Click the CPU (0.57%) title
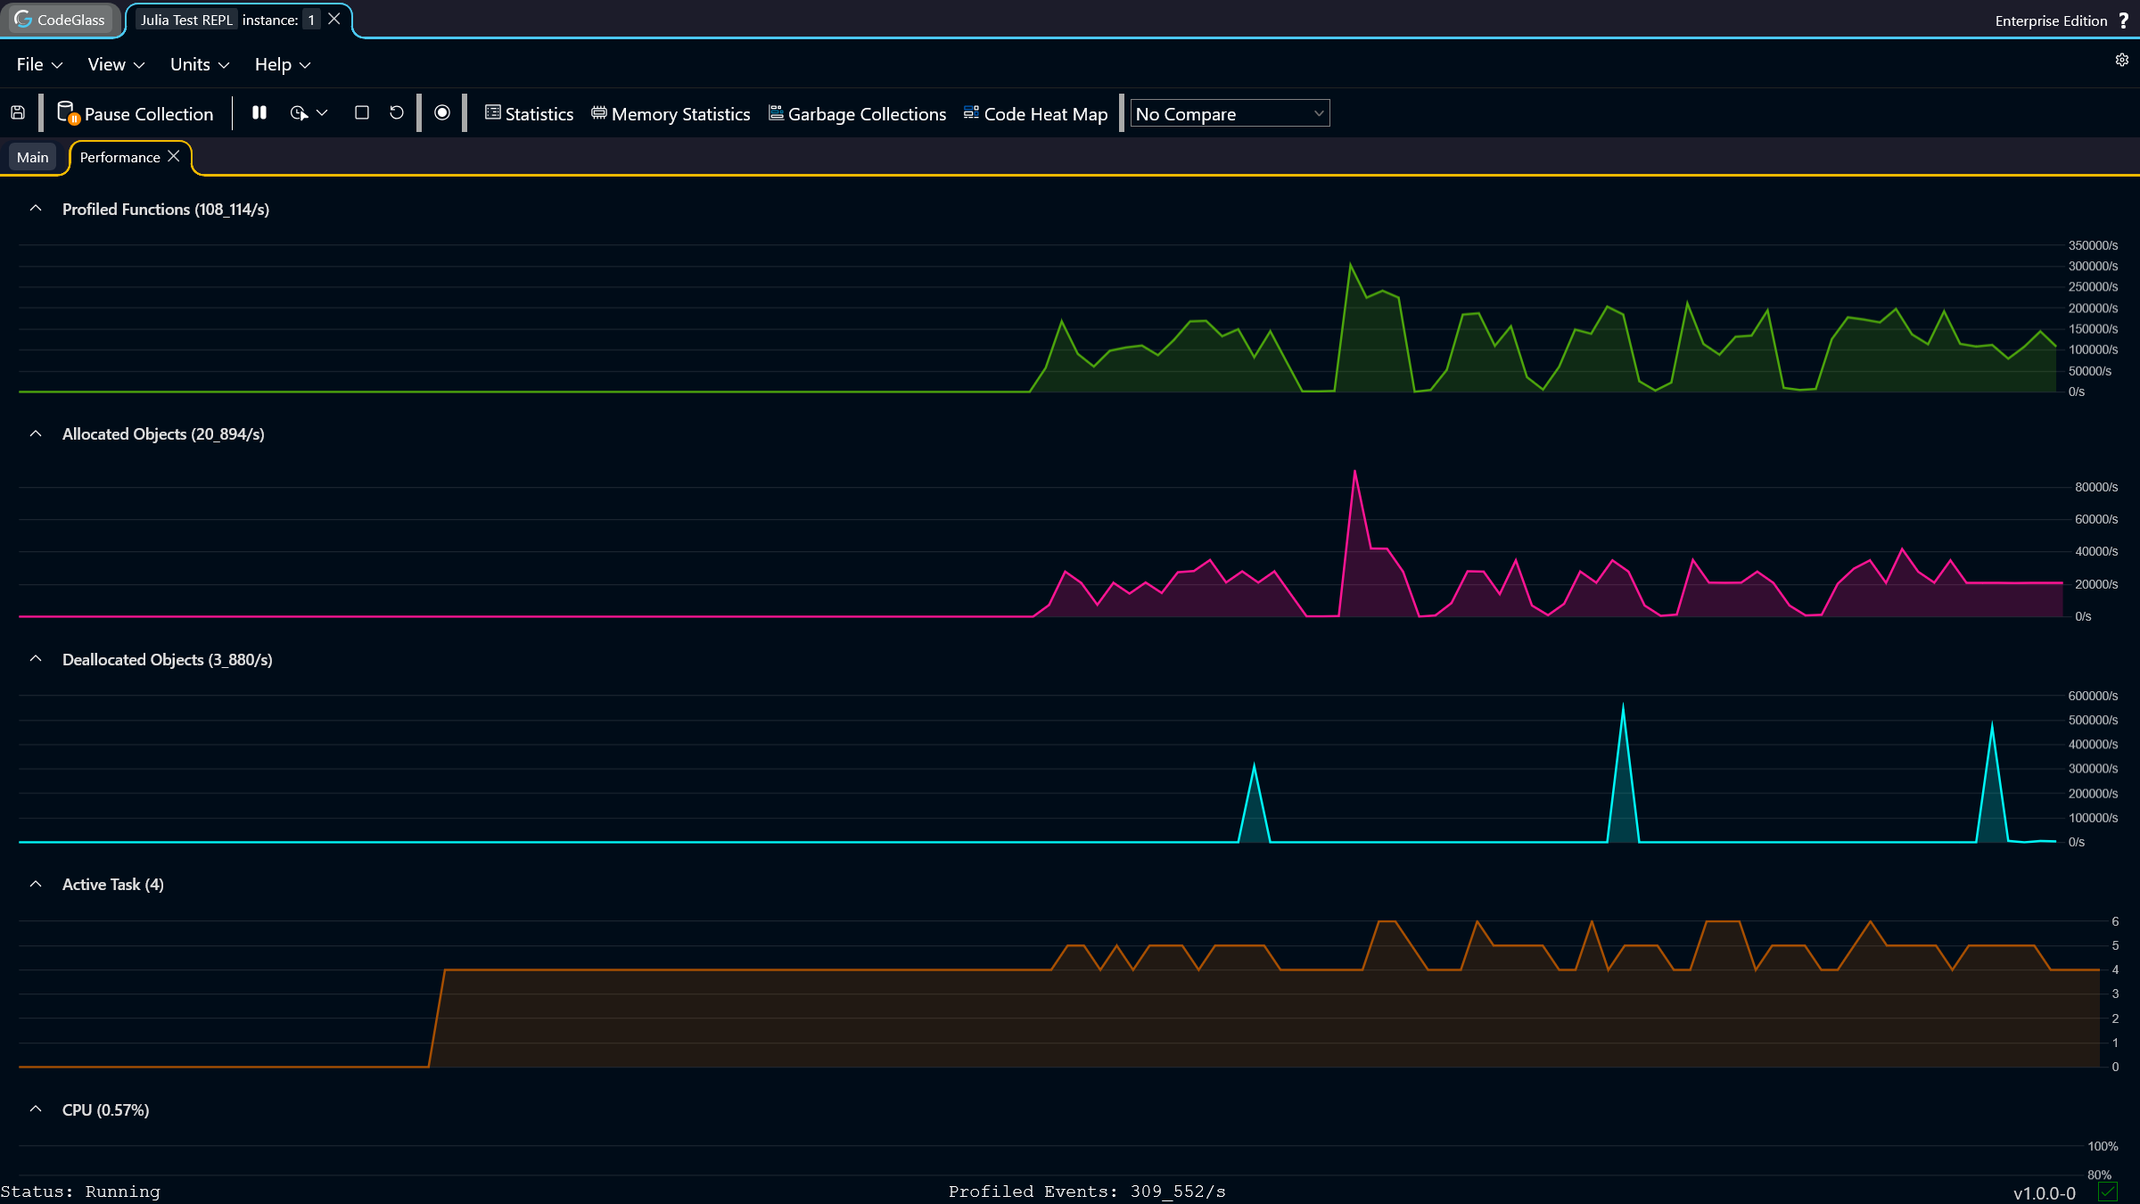Viewport: 2140px width, 1204px height. [106, 1110]
